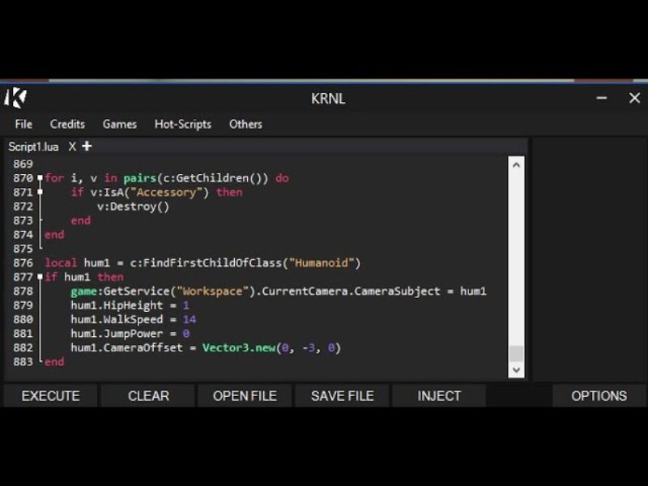Collapse the for loop at line 870
This screenshot has height=486, width=648.
40,178
